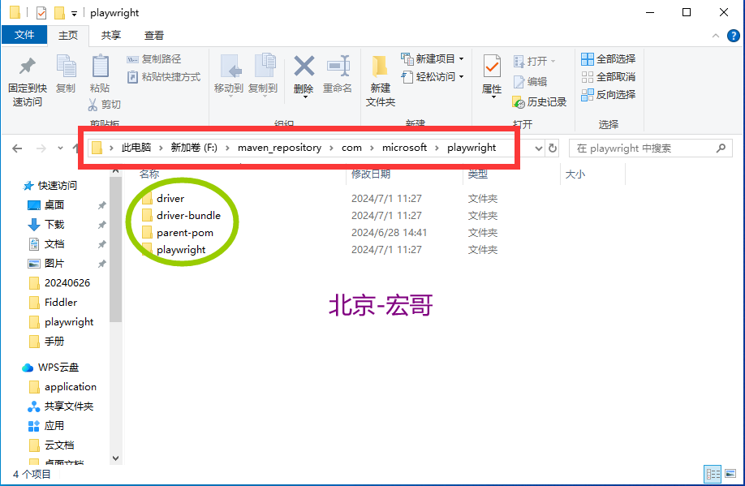Open the Open (打开) dropdown in ribbon

(x=553, y=62)
